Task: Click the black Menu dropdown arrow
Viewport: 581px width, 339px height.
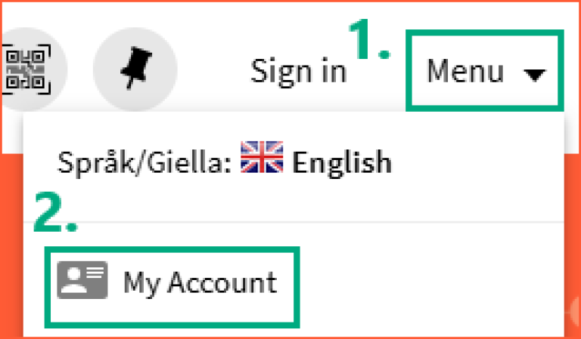Action: 535,74
